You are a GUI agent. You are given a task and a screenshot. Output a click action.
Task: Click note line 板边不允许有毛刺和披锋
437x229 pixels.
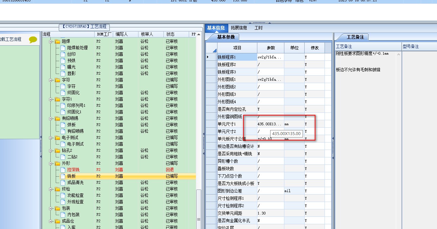click(358, 70)
